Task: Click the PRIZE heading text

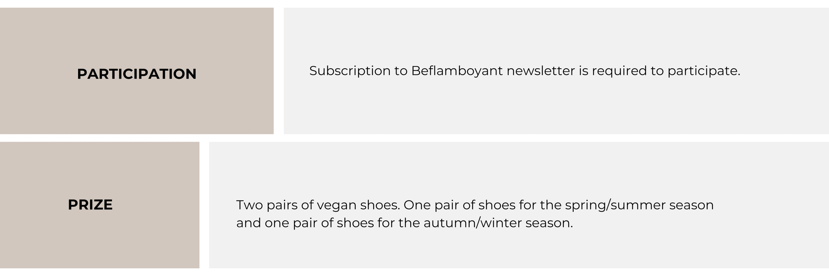Action: [x=90, y=205]
